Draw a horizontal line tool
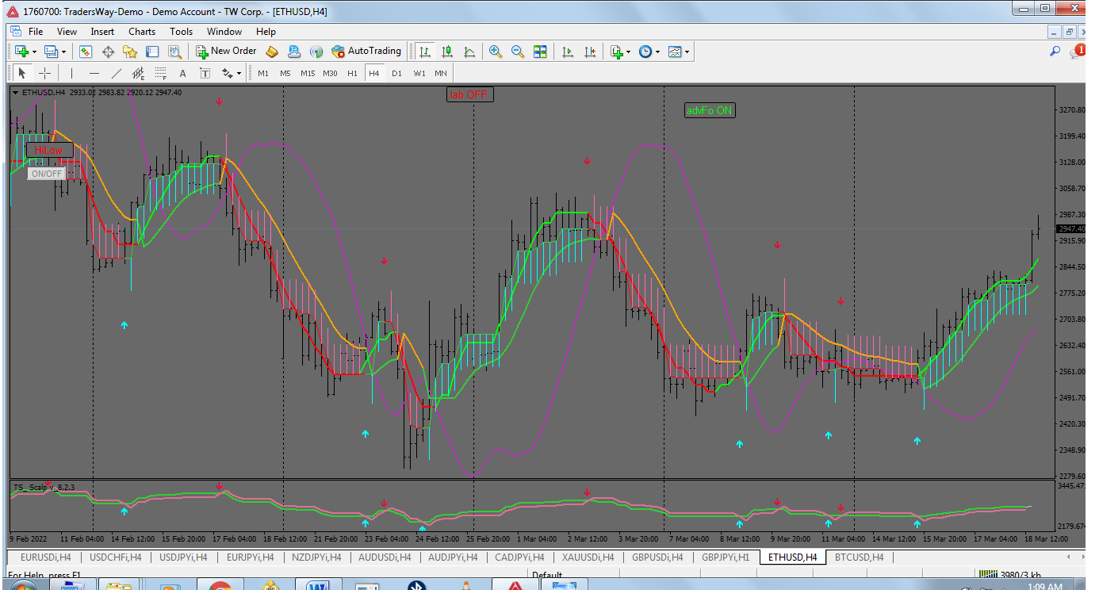The image size is (1099, 590). tap(94, 73)
